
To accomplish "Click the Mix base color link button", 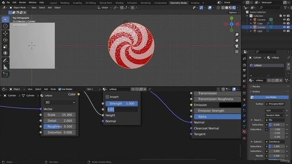I will point(275,120).
